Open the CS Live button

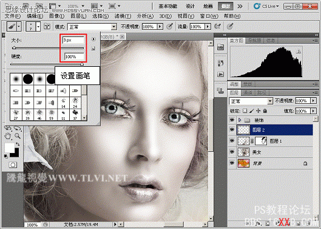[266, 6]
